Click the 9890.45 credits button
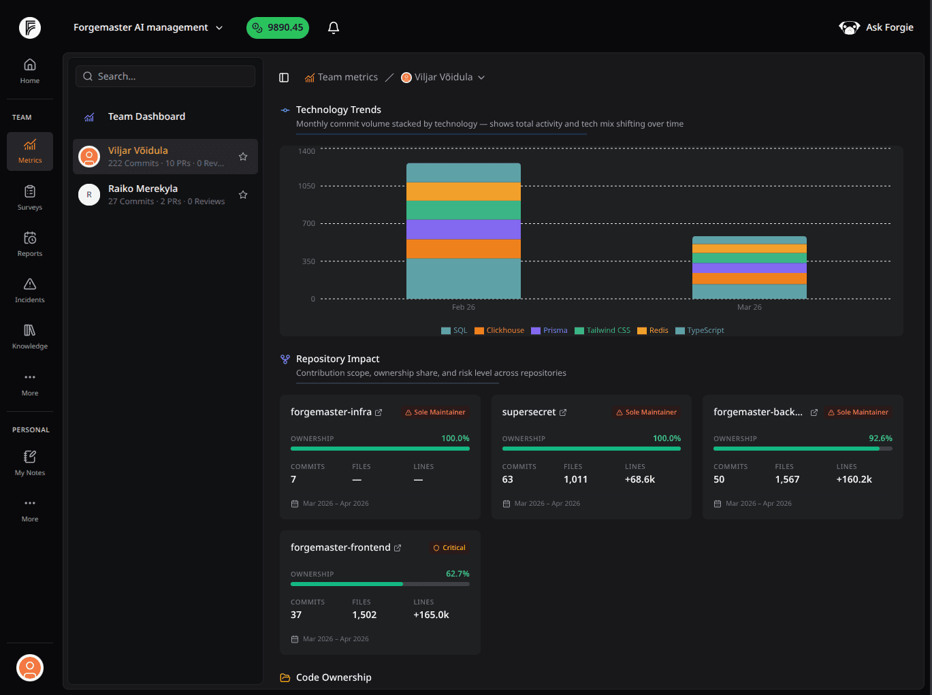Viewport: 932px width, 695px height. click(277, 28)
